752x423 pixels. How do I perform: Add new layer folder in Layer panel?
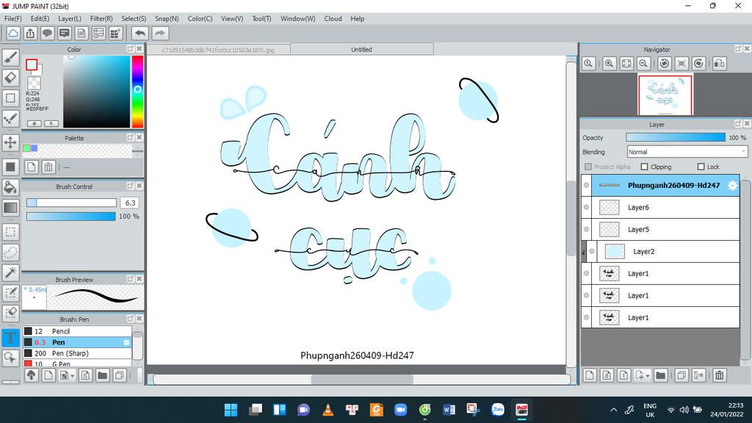pos(660,375)
